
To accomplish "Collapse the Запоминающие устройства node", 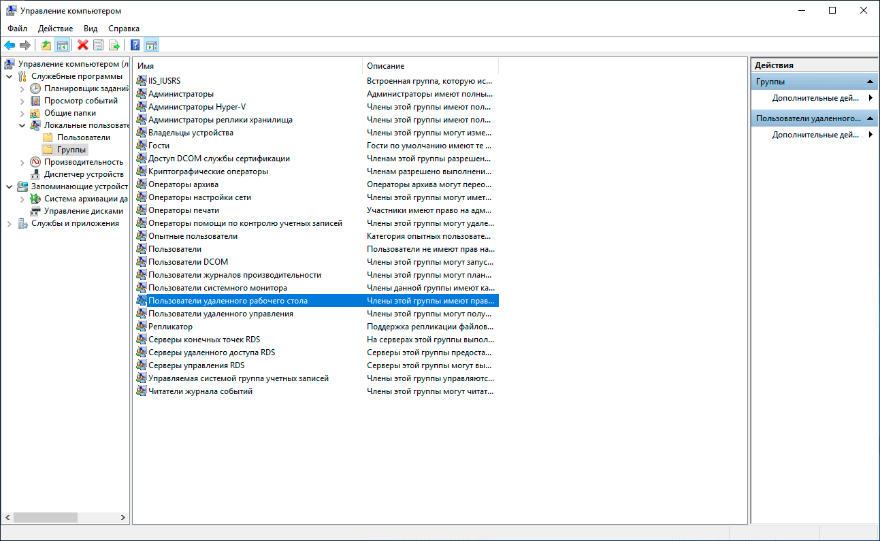I will coord(10,186).
